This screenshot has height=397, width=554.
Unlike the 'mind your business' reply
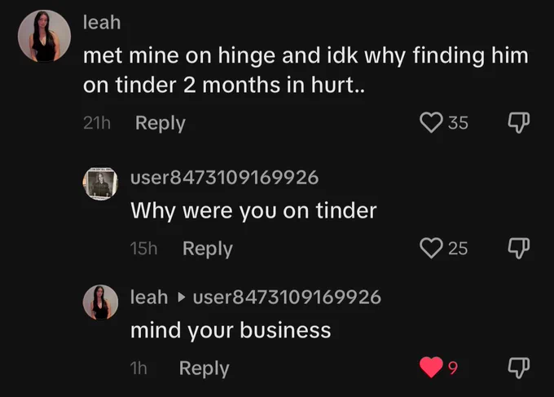[431, 368]
